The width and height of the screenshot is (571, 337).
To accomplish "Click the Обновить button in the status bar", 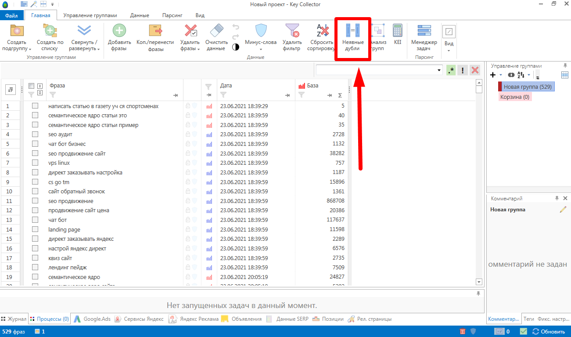I will pos(549,332).
